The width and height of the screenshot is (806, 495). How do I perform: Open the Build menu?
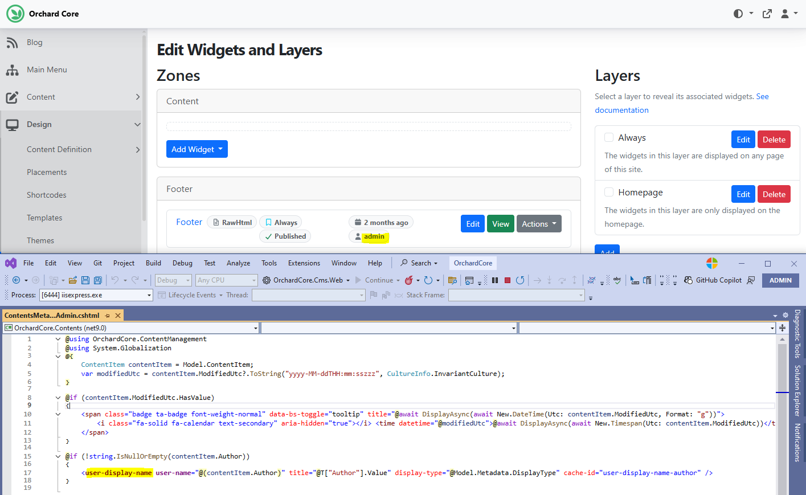click(154, 263)
